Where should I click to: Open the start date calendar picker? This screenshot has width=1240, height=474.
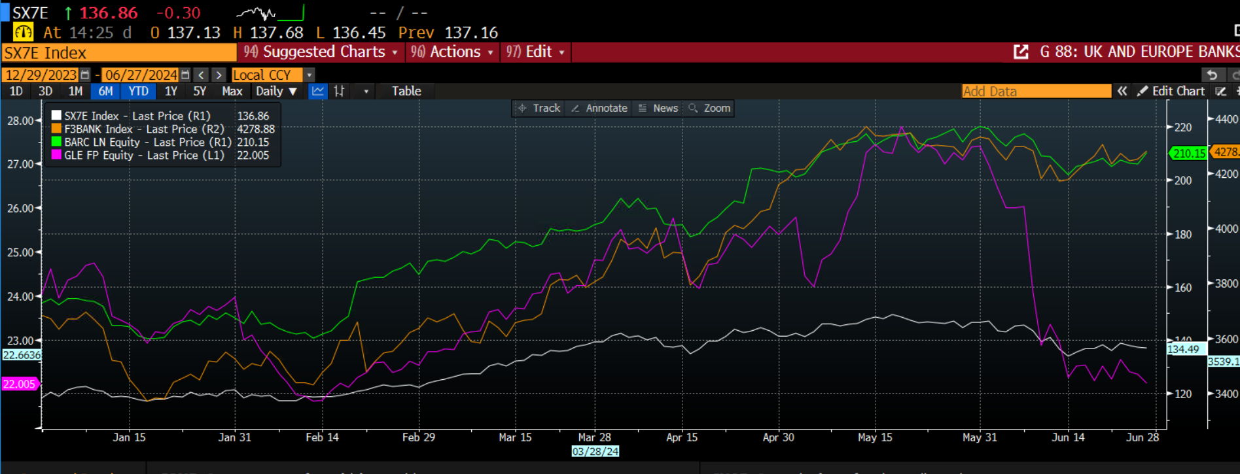(x=84, y=75)
